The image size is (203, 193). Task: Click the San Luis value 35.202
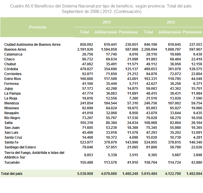[x=175, y=133]
